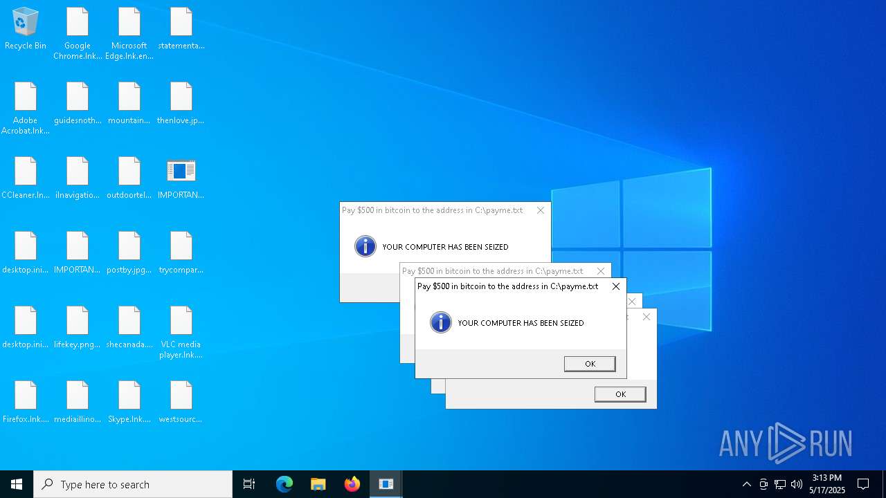The height and width of the screenshot is (498, 886).
Task: Select the westsourc... desktop file
Action: coord(181,403)
